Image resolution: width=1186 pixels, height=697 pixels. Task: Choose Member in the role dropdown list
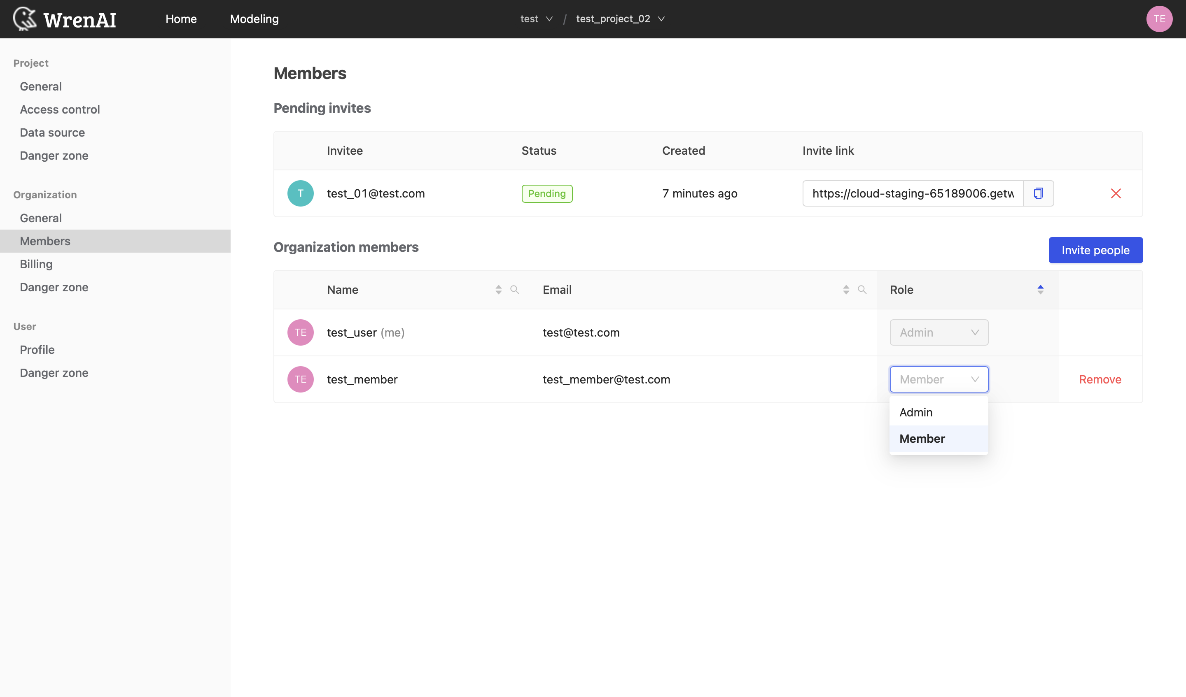tap(939, 439)
